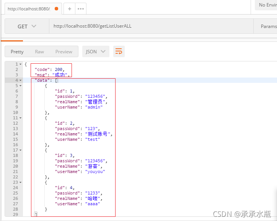Open tab options three-dots menu
Screen dimensions: 277x221
coord(81,9)
